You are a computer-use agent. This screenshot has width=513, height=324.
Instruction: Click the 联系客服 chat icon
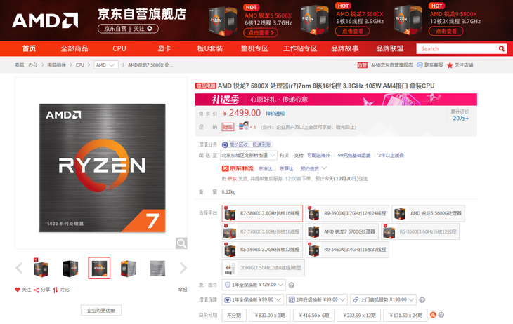[x=420, y=65]
